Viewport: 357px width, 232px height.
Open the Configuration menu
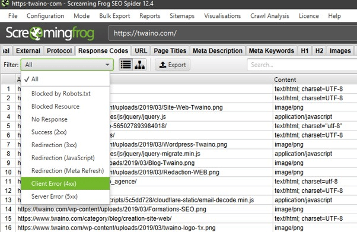[x=45, y=16]
